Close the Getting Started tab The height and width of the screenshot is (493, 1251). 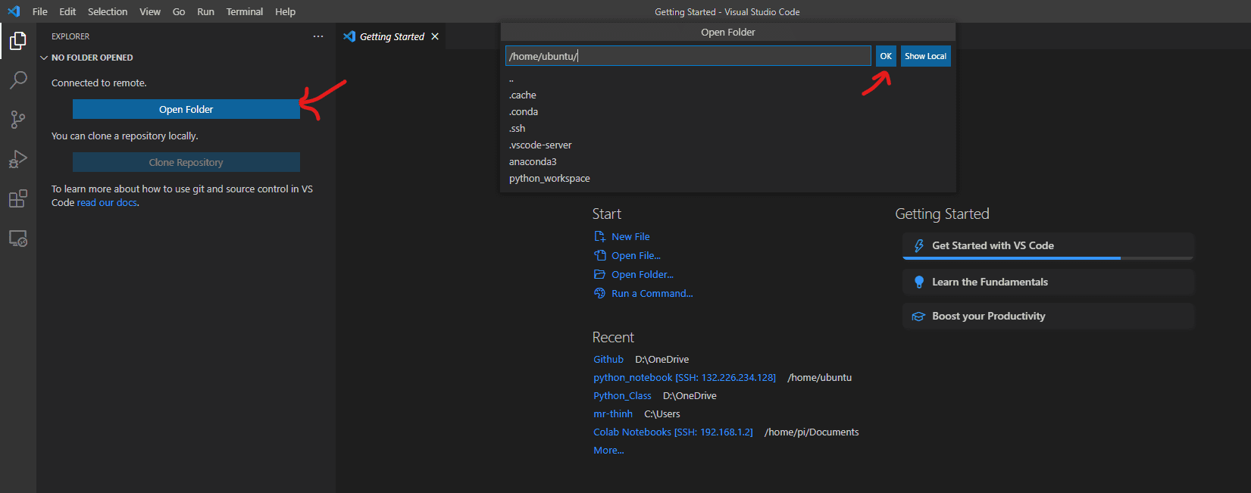pos(435,36)
